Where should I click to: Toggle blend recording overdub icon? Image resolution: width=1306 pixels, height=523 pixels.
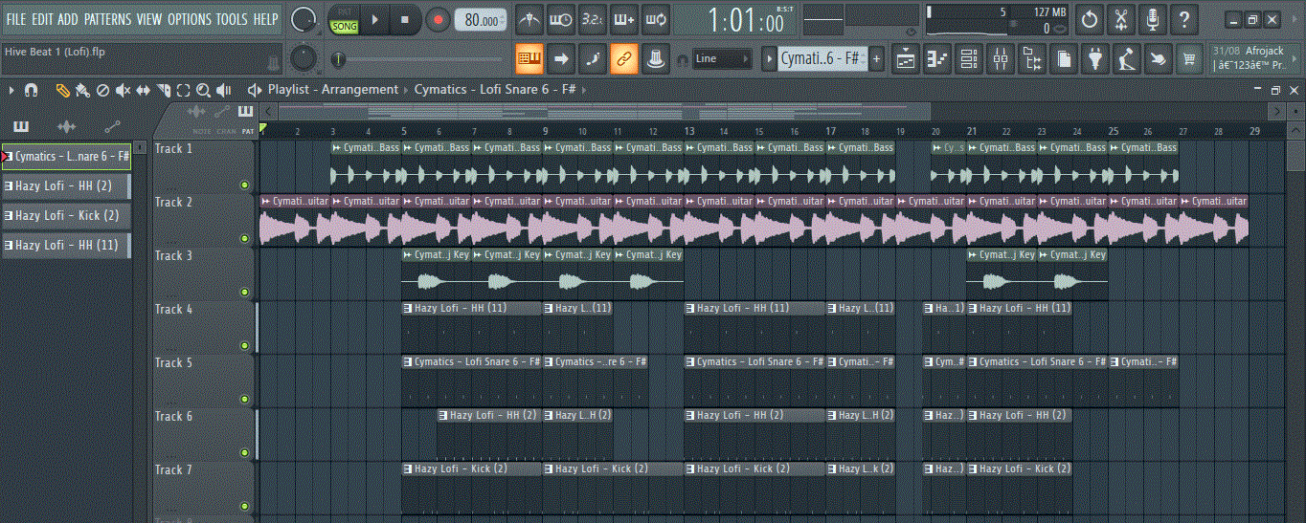point(624,19)
